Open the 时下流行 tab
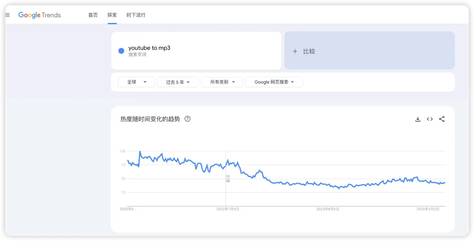 [x=136, y=15]
